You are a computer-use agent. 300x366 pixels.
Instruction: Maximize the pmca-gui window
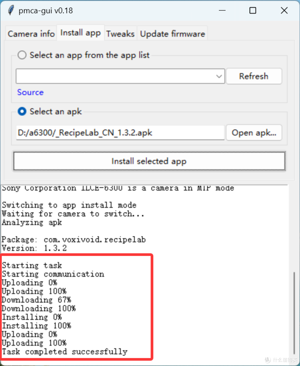pos(253,11)
